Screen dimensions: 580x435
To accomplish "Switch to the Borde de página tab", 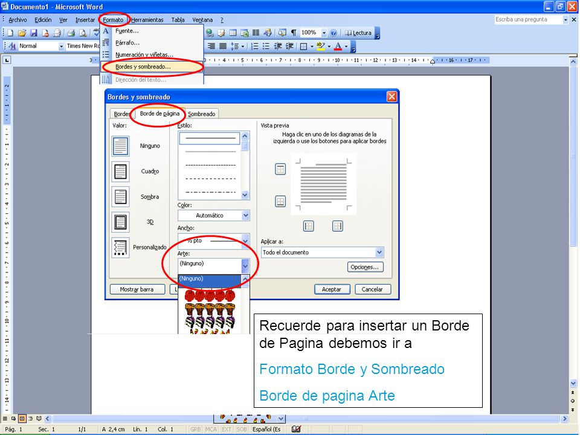I will coord(159,114).
